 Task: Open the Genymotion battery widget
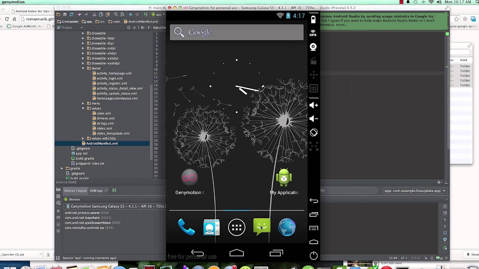(313, 19)
